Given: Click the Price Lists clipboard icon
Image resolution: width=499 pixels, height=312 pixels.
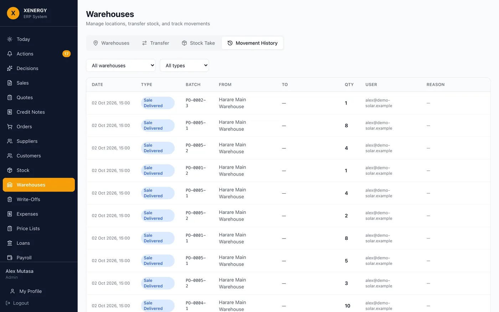Looking at the screenshot, I should (10, 229).
